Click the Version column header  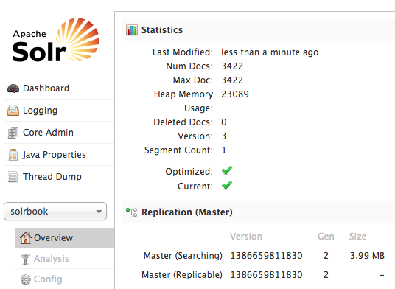point(246,237)
